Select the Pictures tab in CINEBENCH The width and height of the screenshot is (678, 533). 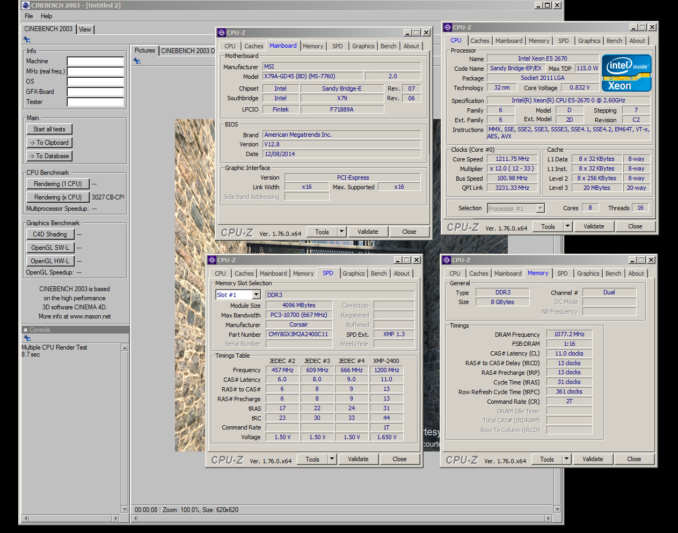[144, 50]
